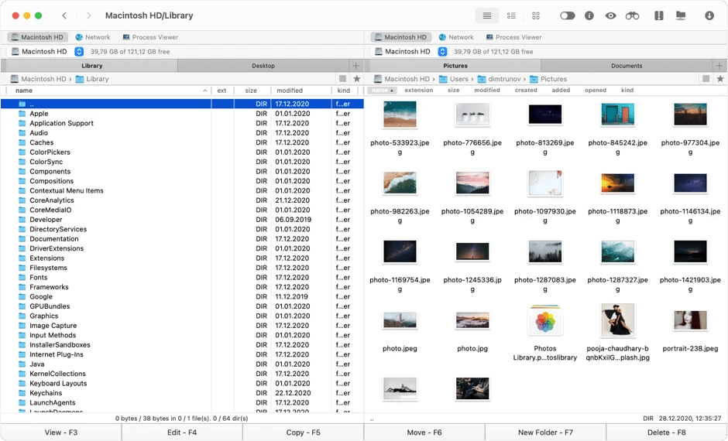Go forward with the right chevron
728x441 pixels.
pos(89,15)
